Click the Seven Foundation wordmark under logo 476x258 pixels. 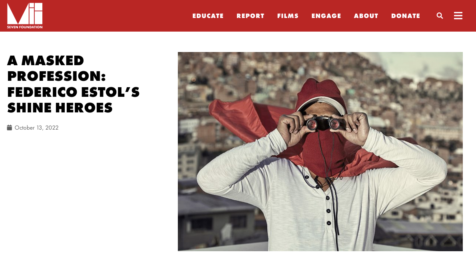coord(25,27)
